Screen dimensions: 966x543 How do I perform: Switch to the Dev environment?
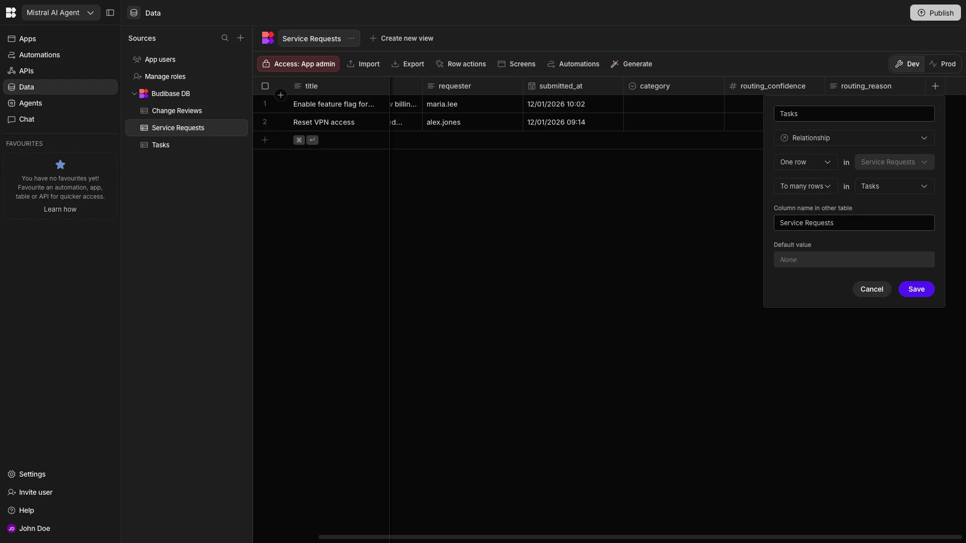point(907,64)
